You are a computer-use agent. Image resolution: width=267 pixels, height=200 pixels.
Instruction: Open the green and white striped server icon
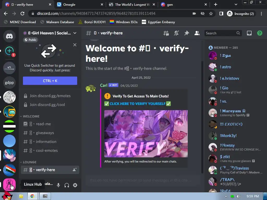point(9,126)
